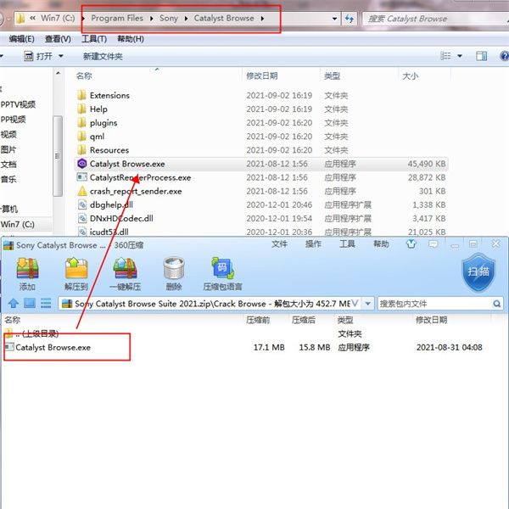Sort by 类型 column header in Explorer
This screenshot has width=509, height=509.
point(332,76)
